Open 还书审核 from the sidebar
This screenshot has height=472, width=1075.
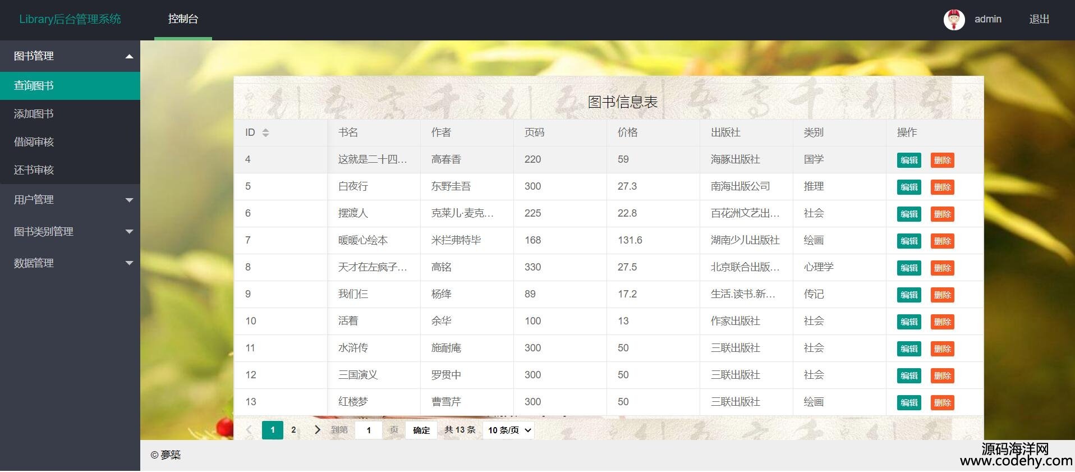pyautogui.click(x=34, y=170)
